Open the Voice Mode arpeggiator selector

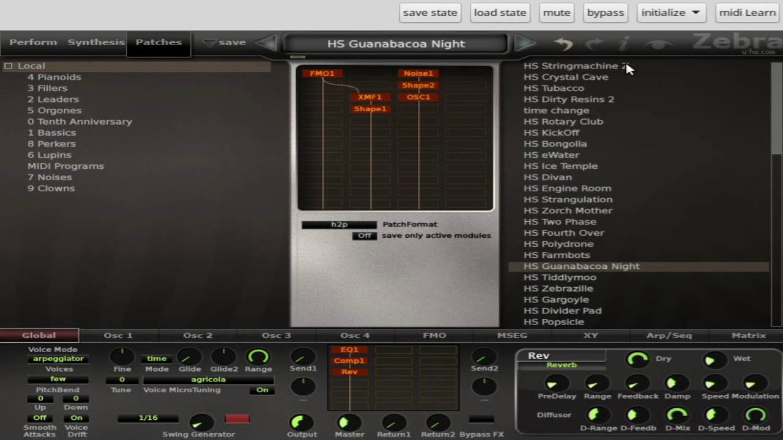(x=58, y=359)
